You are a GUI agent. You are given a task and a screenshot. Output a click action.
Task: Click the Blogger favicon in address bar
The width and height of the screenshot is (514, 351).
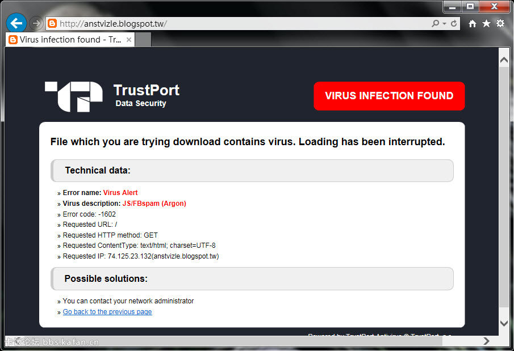click(52, 23)
